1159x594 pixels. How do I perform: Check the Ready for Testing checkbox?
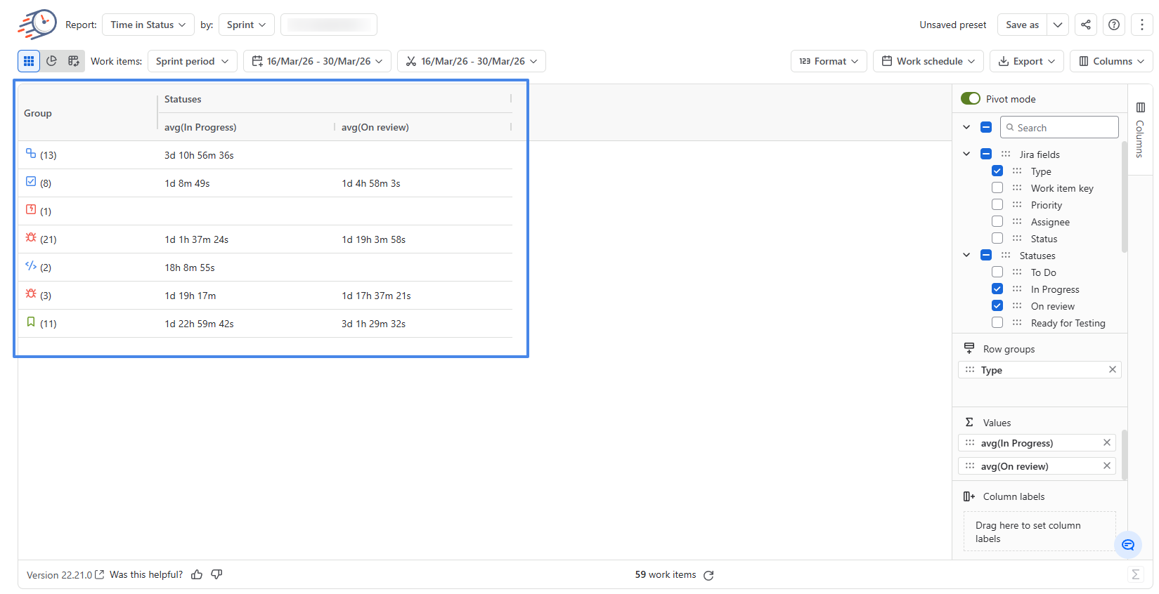997,322
